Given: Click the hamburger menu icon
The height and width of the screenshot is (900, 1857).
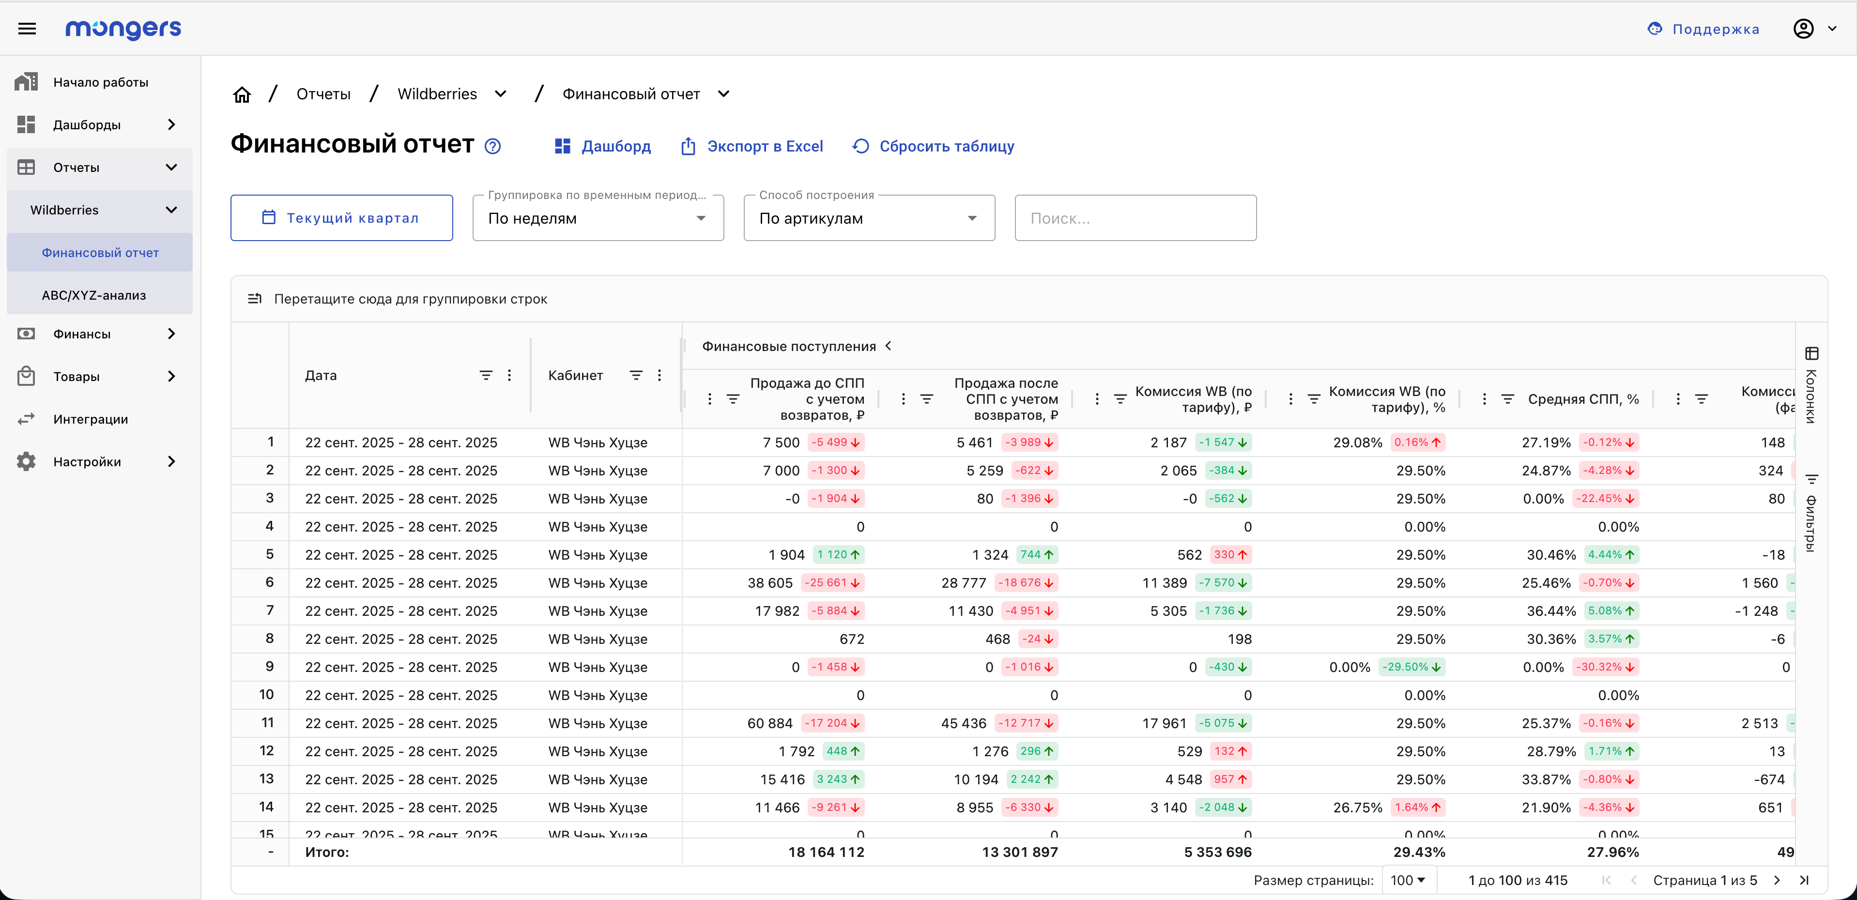Looking at the screenshot, I should (x=27, y=29).
